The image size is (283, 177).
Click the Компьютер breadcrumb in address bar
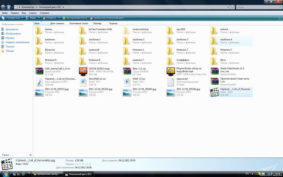[x=28, y=7]
